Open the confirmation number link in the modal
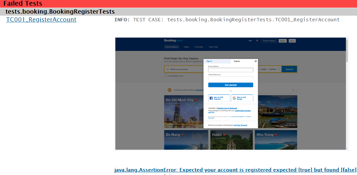357x175 pixels. pos(230,111)
